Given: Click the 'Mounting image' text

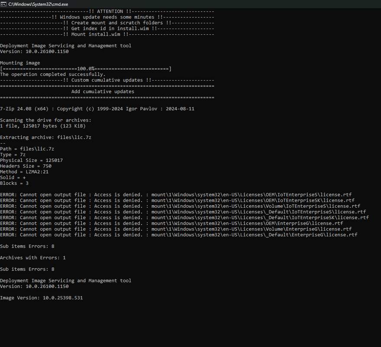Looking at the screenshot, I should (x=20, y=63).
